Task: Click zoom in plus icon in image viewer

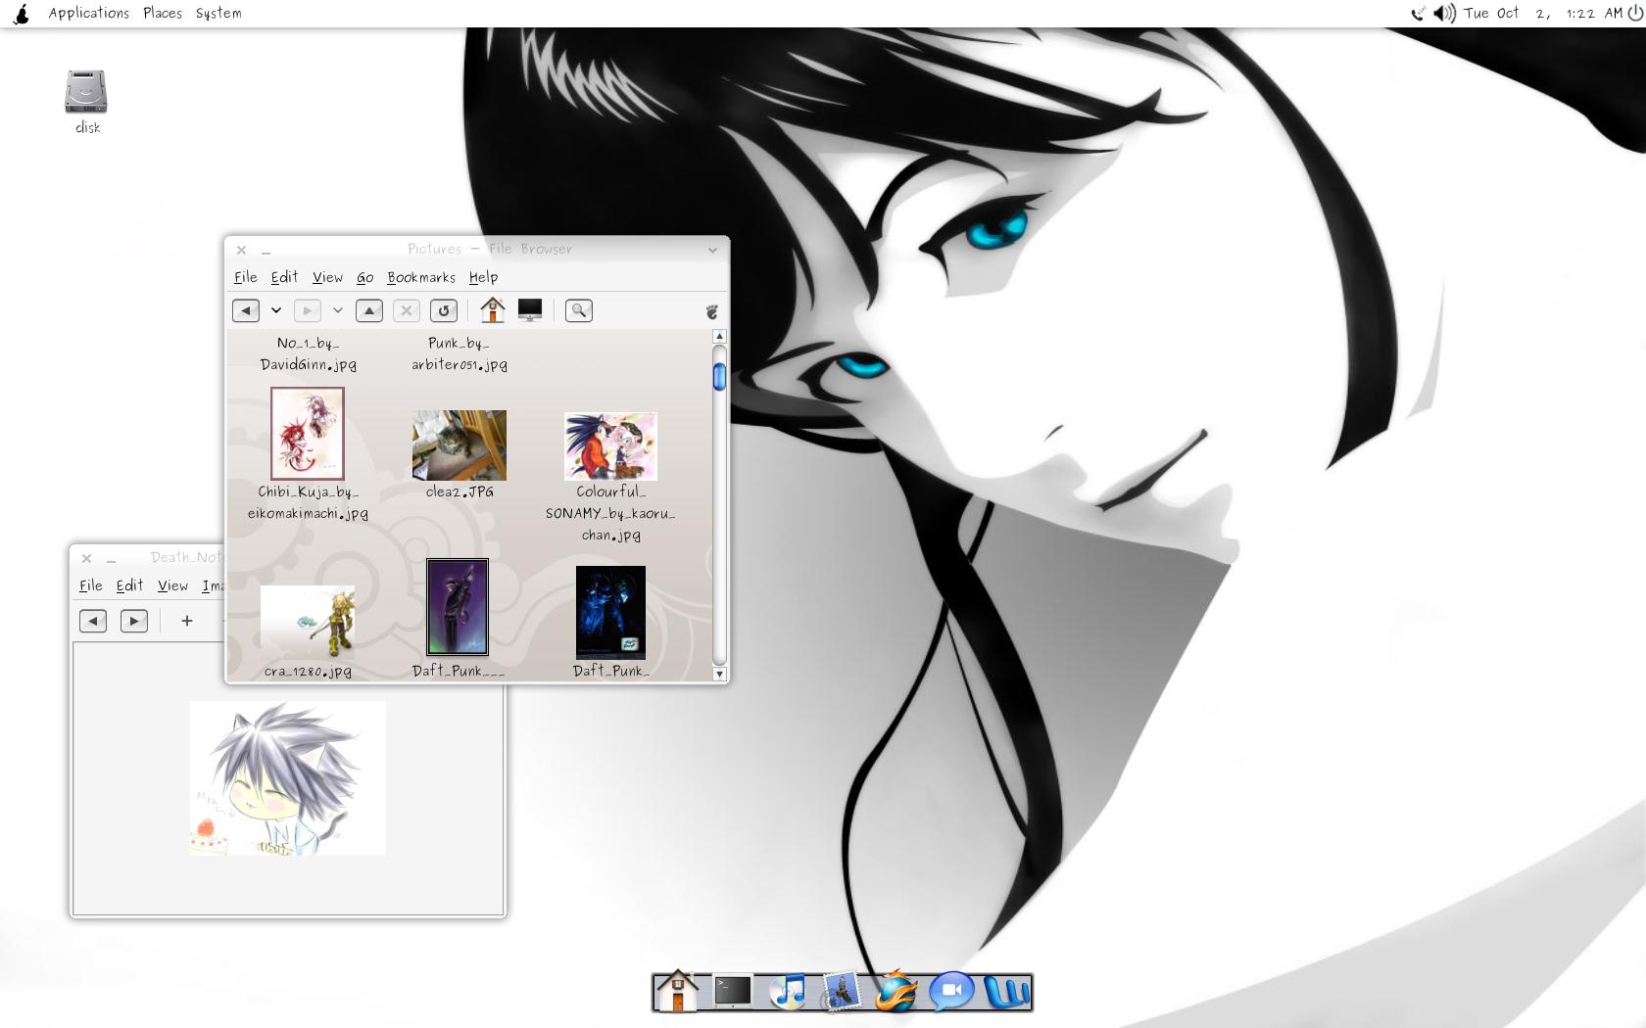Action: pos(187,621)
